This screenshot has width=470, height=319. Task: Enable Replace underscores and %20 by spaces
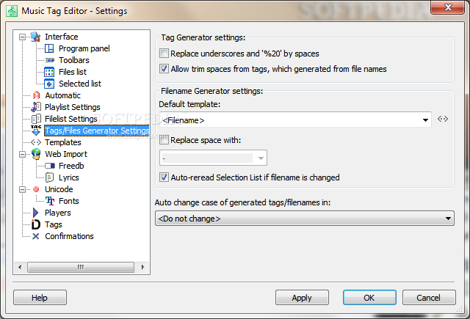(x=164, y=54)
